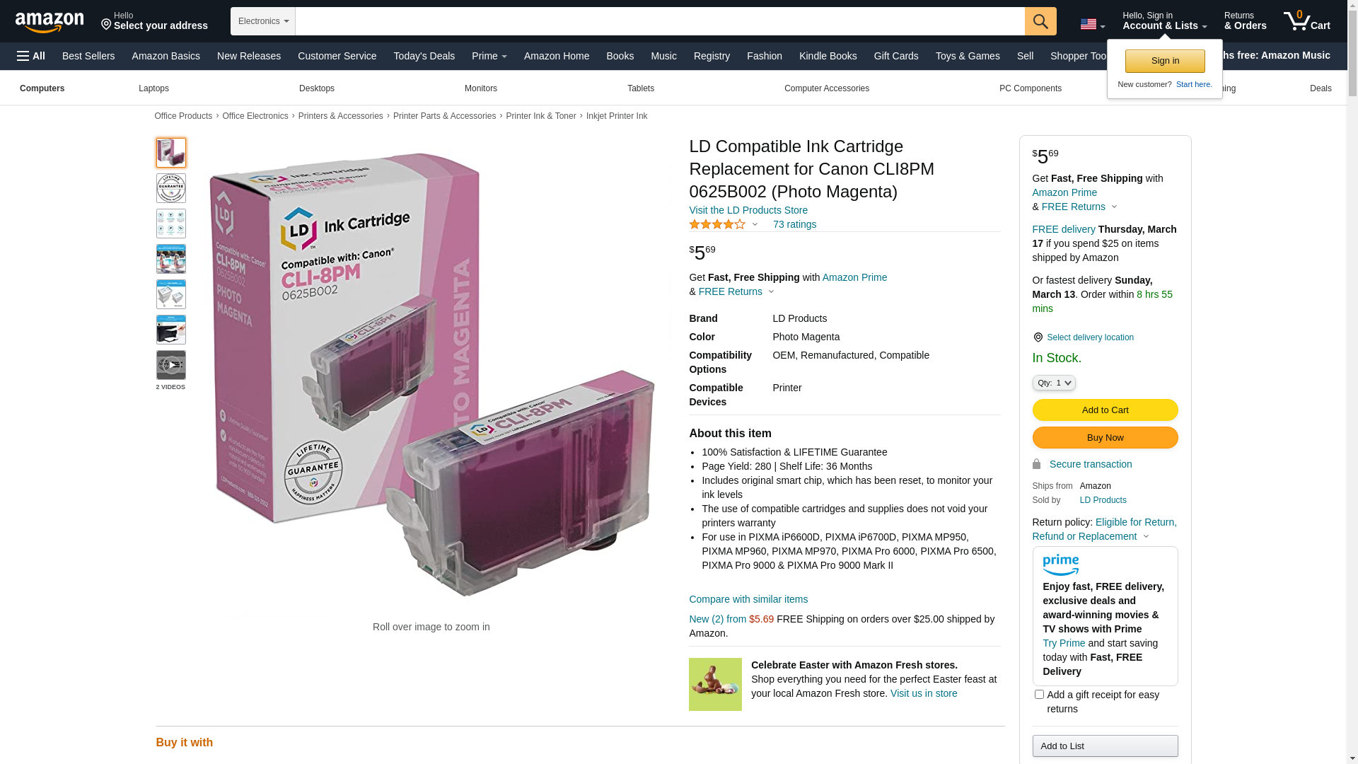This screenshot has height=764, width=1358.
Task: Select the Laptops category tab
Action: (153, 88)
